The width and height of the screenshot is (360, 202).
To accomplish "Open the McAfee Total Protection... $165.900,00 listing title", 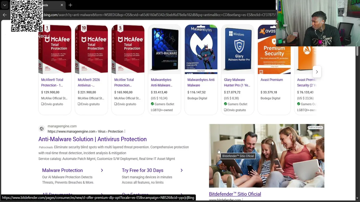I will (x=124, y=82).
